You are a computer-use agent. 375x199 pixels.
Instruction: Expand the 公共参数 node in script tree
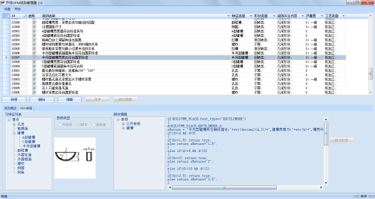123,124
